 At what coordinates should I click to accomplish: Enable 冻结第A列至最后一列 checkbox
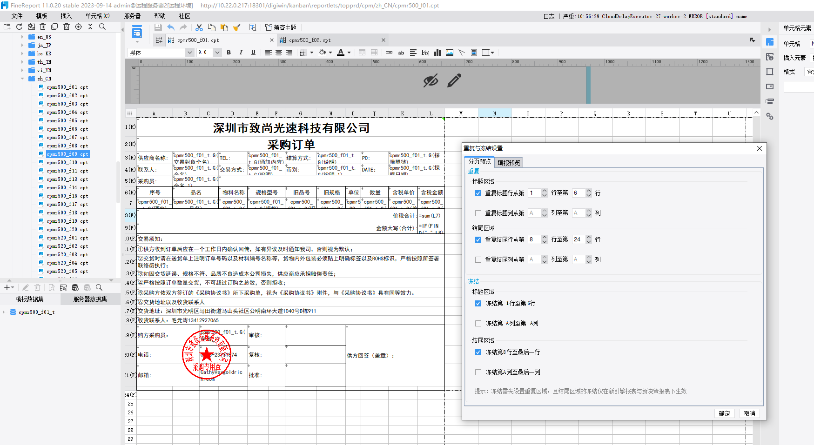coord(478,372)
